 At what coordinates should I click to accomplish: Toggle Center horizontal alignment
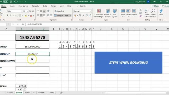pos(41,15)
